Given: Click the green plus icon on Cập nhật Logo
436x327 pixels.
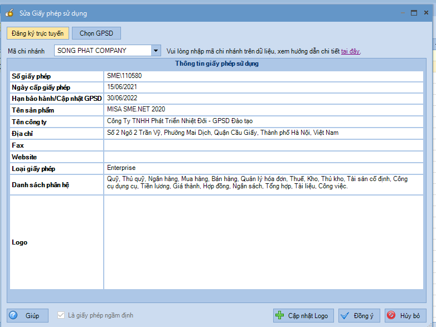Looking at the screenshot, I should click(x=279, y=315).
